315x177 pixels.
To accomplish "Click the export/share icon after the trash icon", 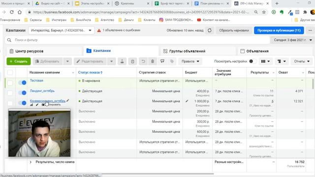I will (162, 61).
